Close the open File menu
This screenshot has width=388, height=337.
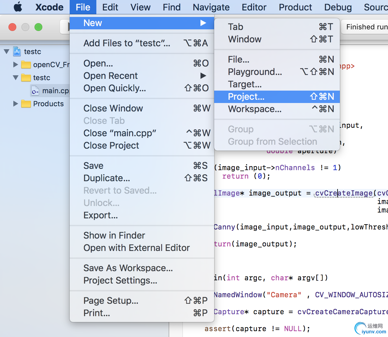tap(83, 7)
